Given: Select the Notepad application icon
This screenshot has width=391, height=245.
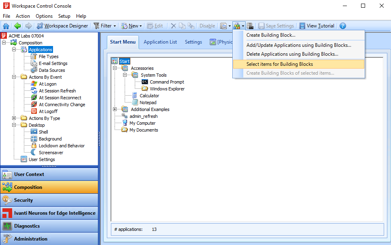Looking at the screenshot, I should pyautogui.click(x=135, y=102).
